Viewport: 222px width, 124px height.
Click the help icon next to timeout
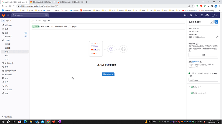[217, 37]
